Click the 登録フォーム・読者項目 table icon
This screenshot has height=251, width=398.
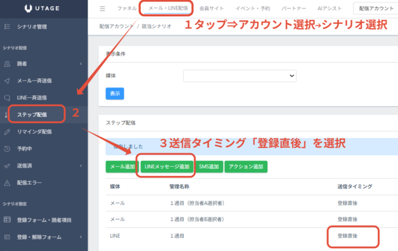coord(7,220)
